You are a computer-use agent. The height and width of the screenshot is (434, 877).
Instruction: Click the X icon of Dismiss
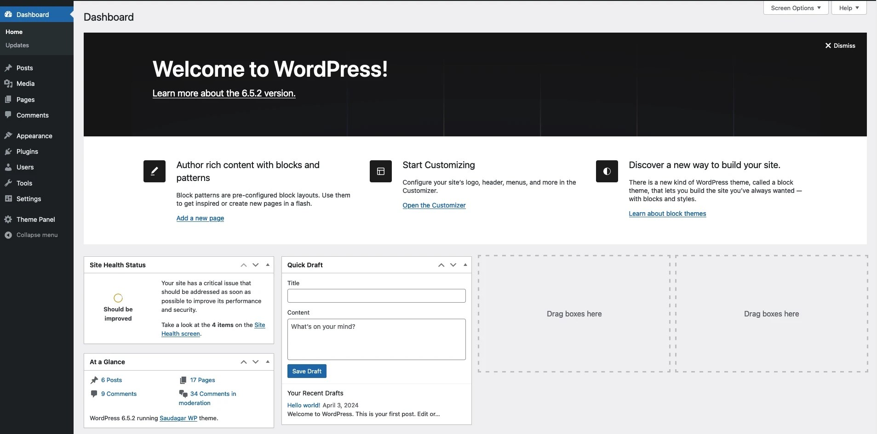(x=828, y=45)
